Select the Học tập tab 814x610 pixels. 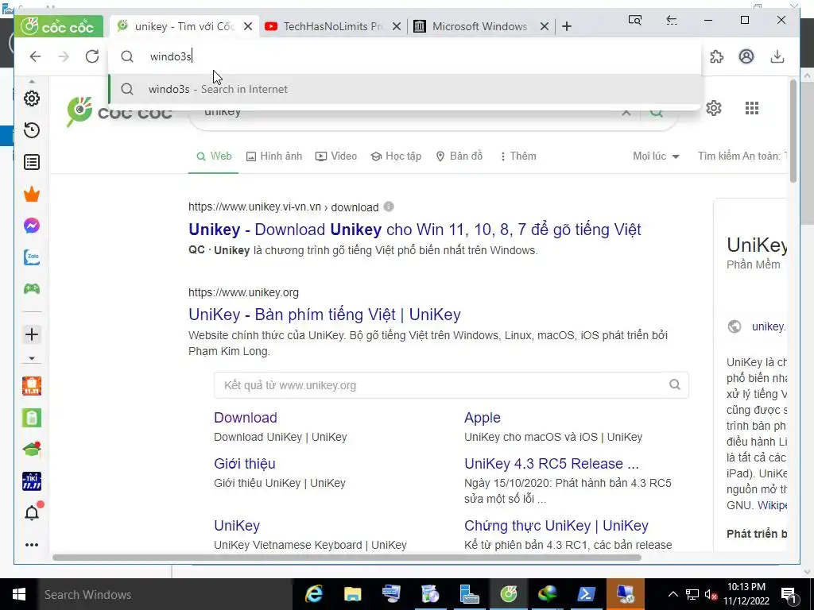(x=396, y=156)
